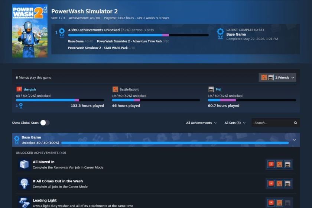Click in the Search achievements field
This screenshot has width=312, height=208.
pyautogui.click(x=276, y=123)
